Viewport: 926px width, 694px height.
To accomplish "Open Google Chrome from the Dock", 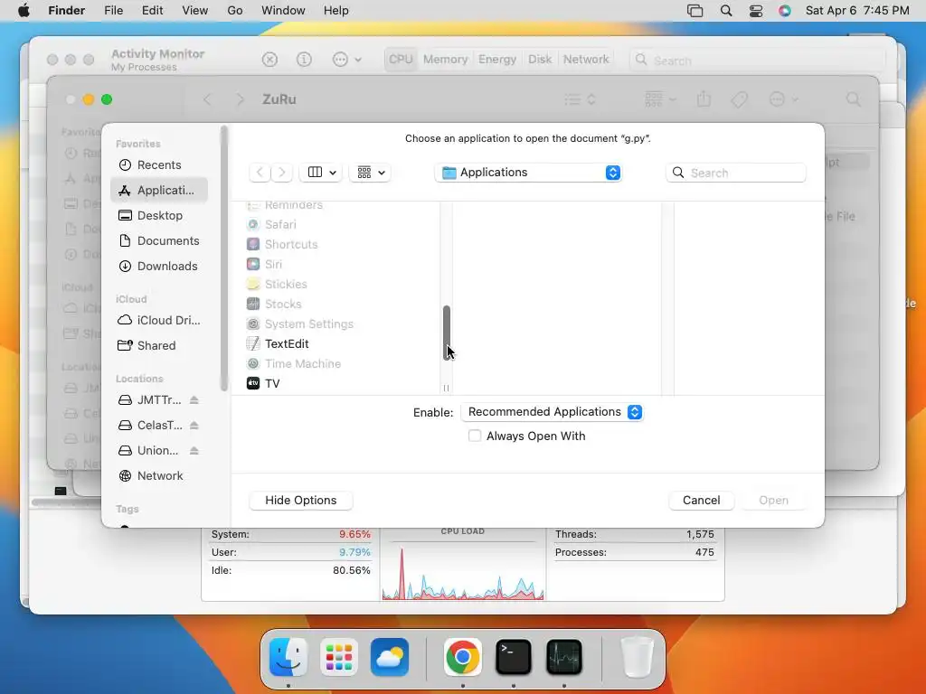I will tap(462, 657).
